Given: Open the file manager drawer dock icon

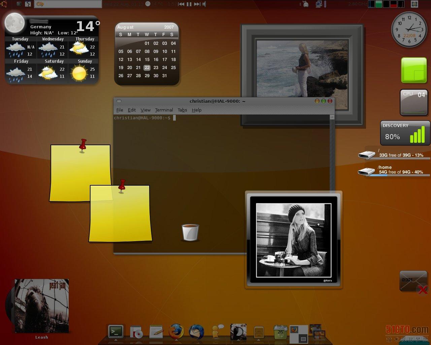Looking at the screenshot, I should [x=259, y=332].
